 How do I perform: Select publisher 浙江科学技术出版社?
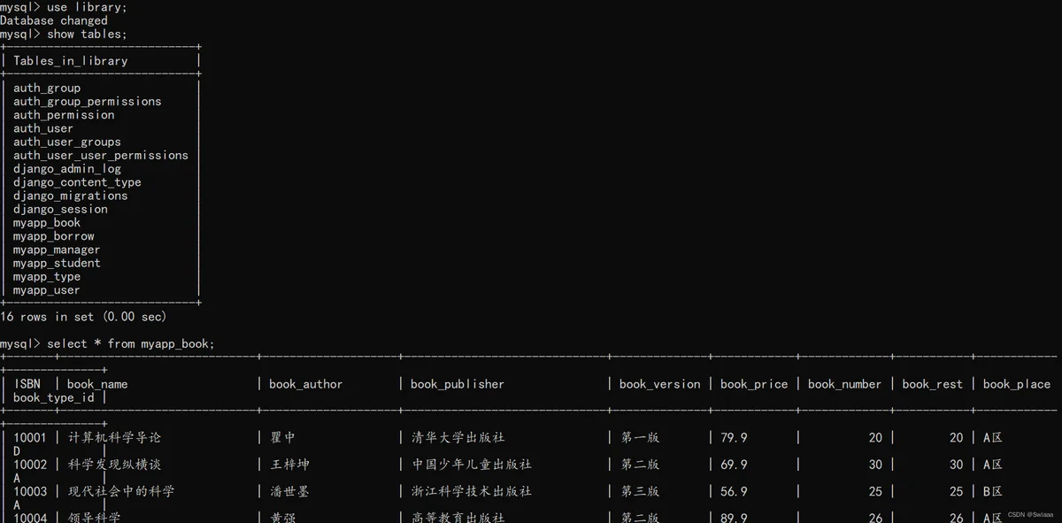(472, 491)
